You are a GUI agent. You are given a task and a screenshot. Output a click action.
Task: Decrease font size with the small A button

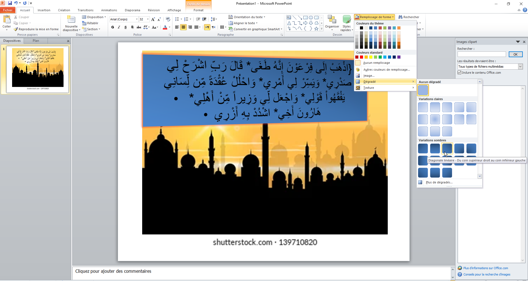click(159, 19)
